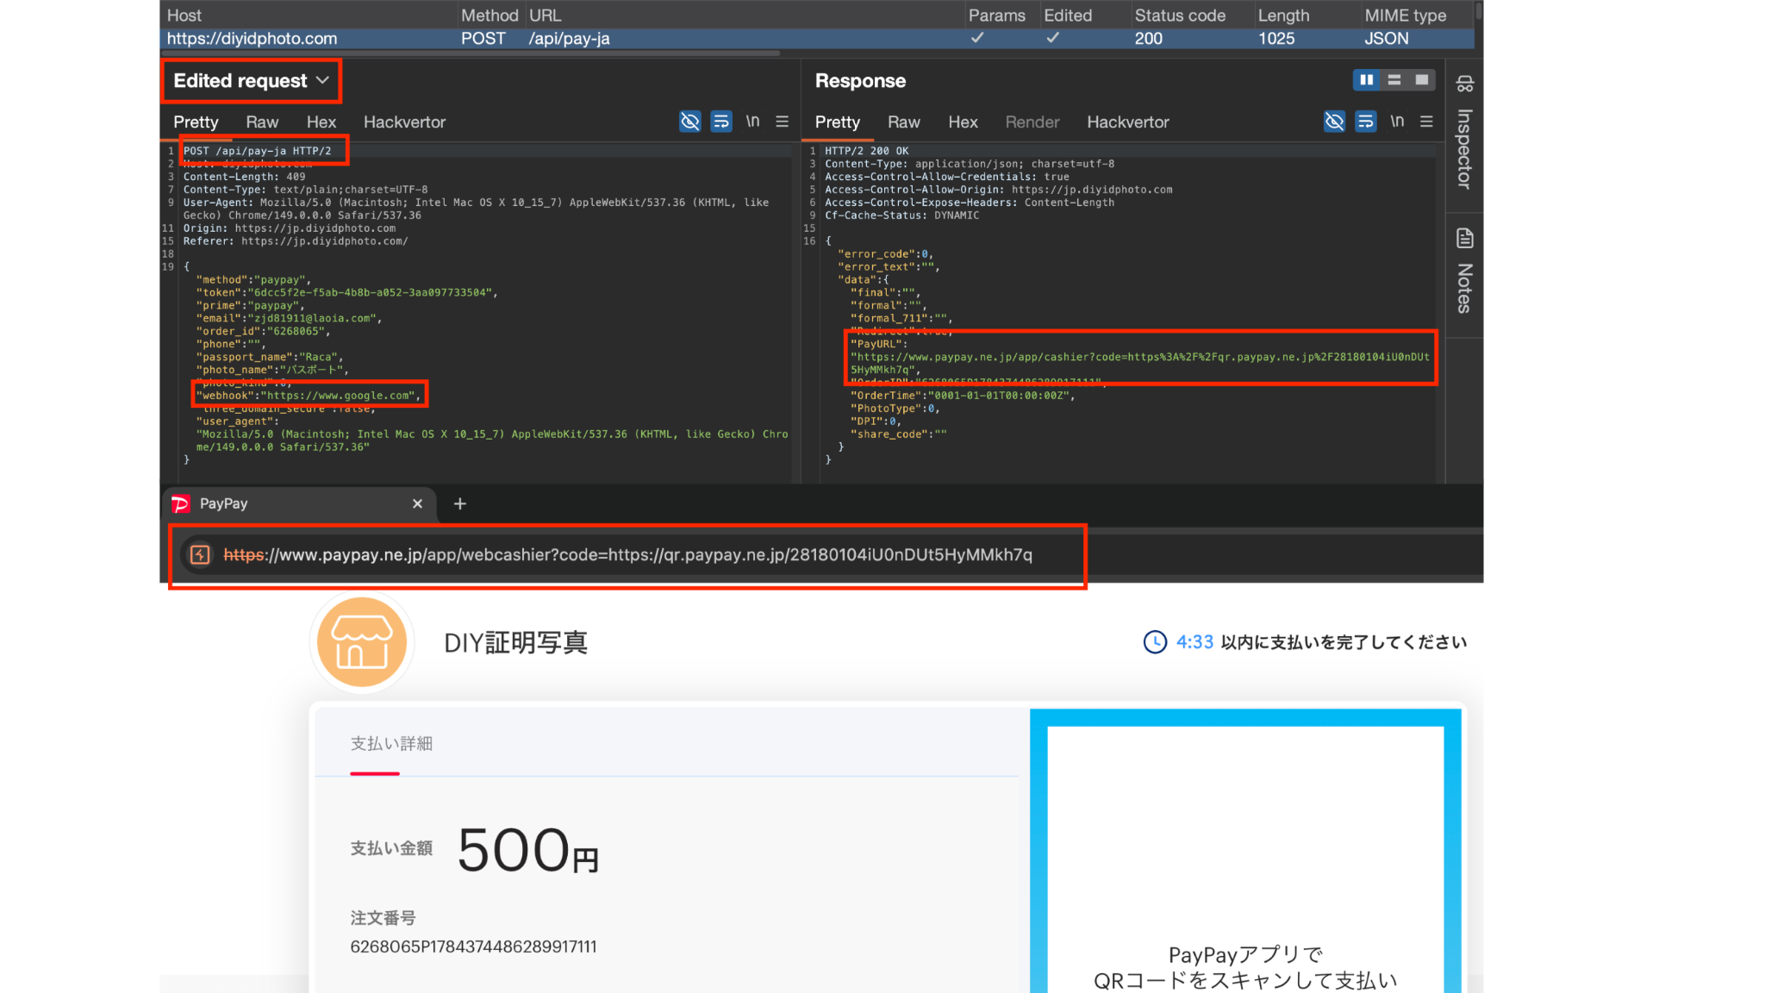Select response Pretty tab
The image size is (1765, 993).
click(x=837, y=122)
